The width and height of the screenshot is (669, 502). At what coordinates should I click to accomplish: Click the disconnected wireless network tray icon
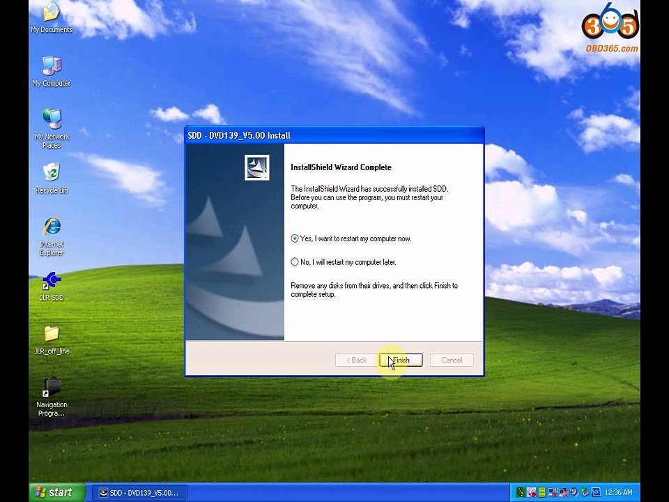pos(553,492)
